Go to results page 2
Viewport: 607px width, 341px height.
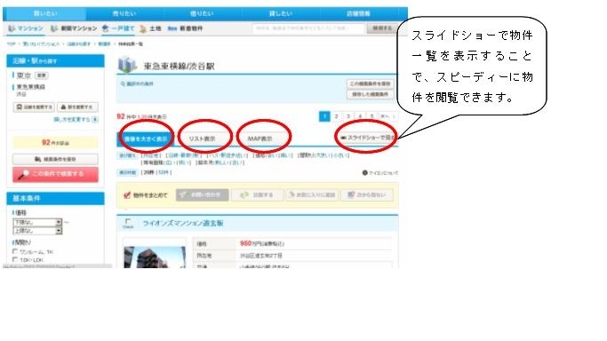pyautogui.click(x=337, y=116)
